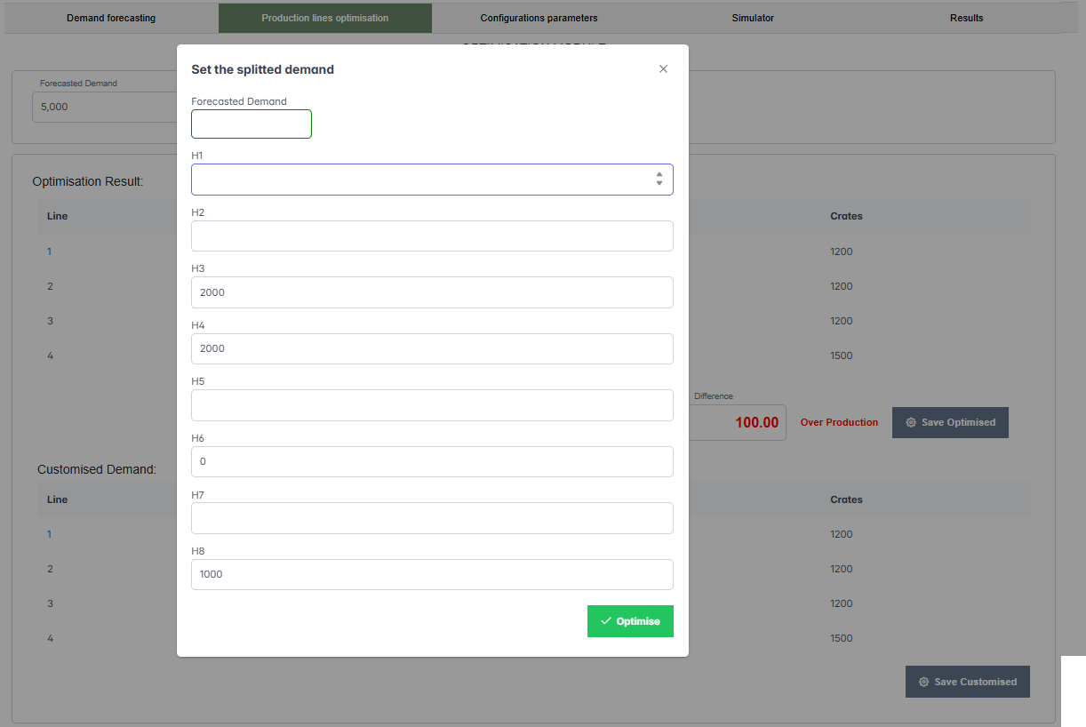1086x727 pixels.
Task: Open the Configurations parameters tab
Action: 539,17
